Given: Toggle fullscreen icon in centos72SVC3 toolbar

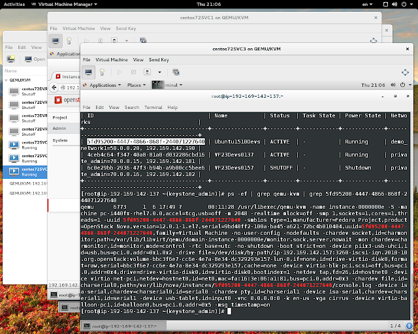Looking at the screenshot, I should 405,72.
